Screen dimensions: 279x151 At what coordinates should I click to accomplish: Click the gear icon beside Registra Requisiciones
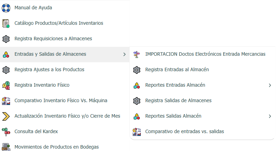tap(6, 39)
